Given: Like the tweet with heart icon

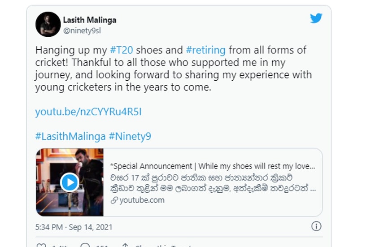Looking at the screenshot, I should point(41,245).
